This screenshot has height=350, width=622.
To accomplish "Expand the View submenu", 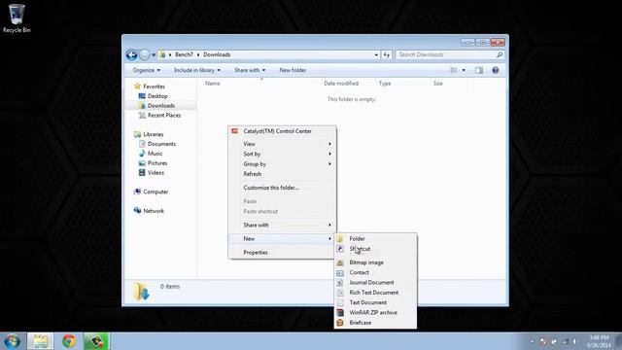I will coord(282,144).
